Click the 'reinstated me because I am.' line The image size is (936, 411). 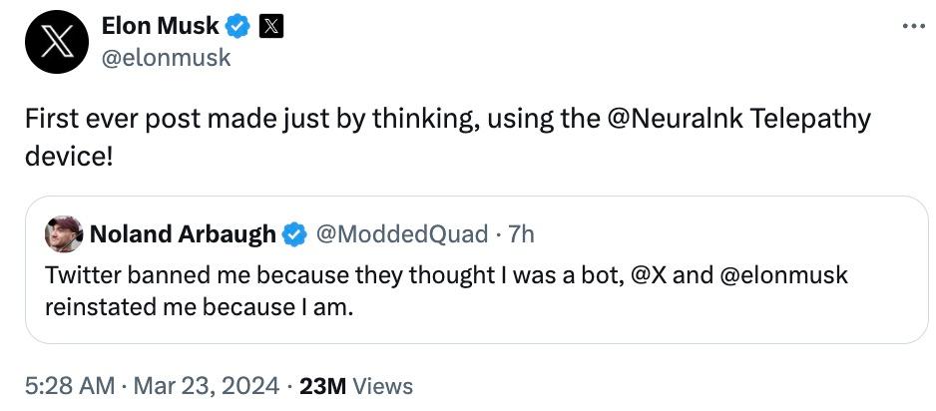pyautogui.click(x=199, y=307)
